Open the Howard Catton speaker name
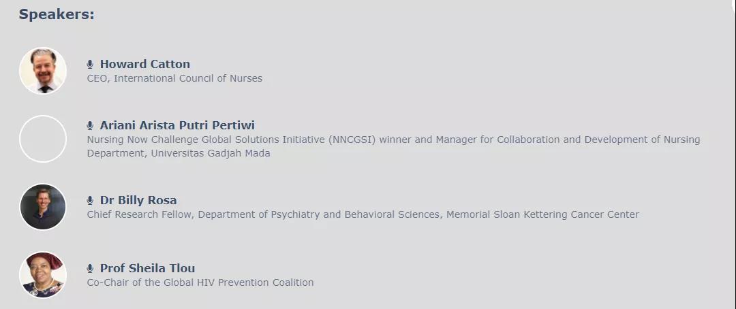This screenshot has width=736, height=309. pos(144,64)
